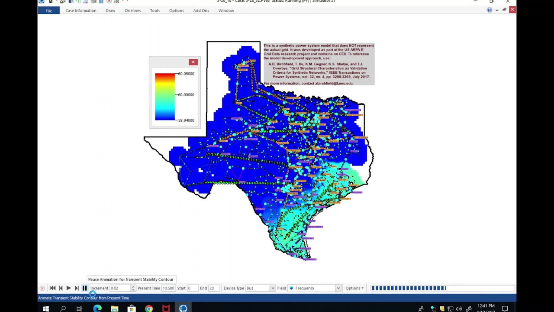
Task: Minimize the inner oneline window
Action: point(497,10)
